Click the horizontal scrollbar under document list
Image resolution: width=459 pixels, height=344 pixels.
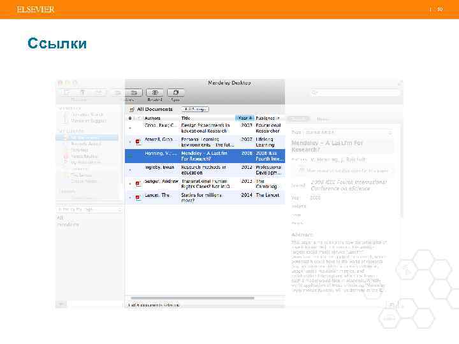pos(193,298)
